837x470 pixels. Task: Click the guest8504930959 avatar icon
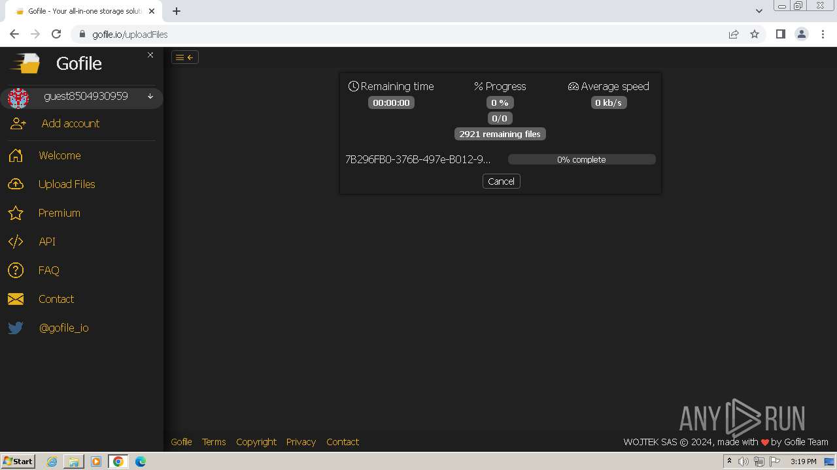(x=18, y=98)
